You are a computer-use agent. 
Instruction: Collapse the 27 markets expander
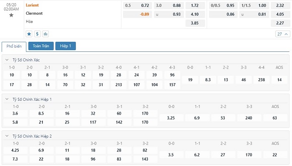point(282,34)
